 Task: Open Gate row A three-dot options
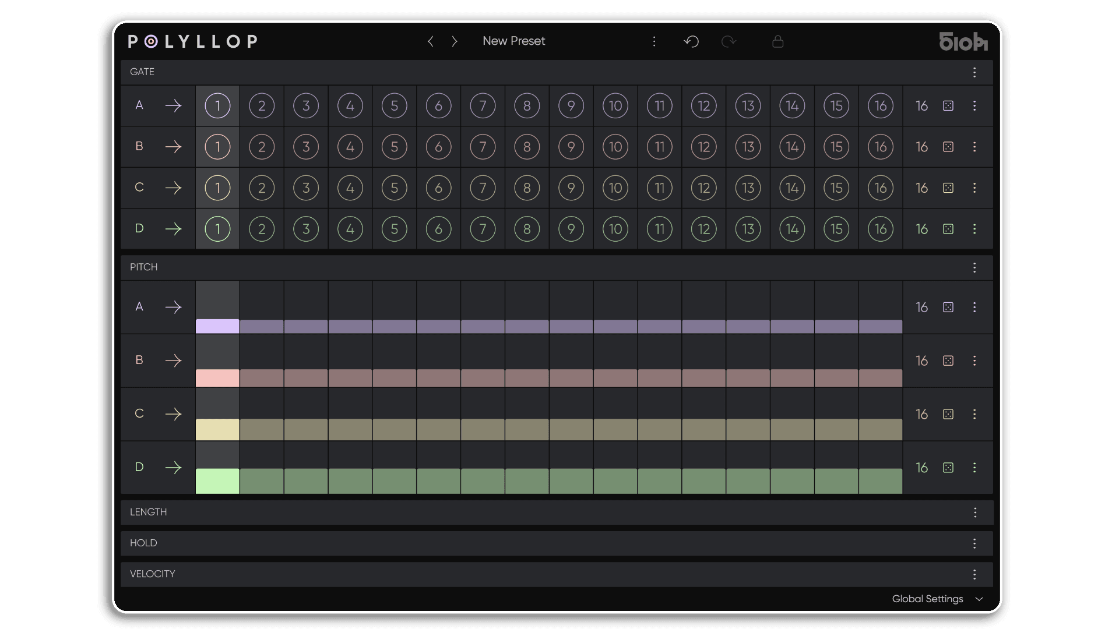(974, 106)
